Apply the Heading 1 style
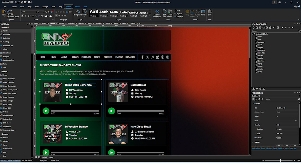The width and height of the screenshot is (301, 163). [94, 13]
